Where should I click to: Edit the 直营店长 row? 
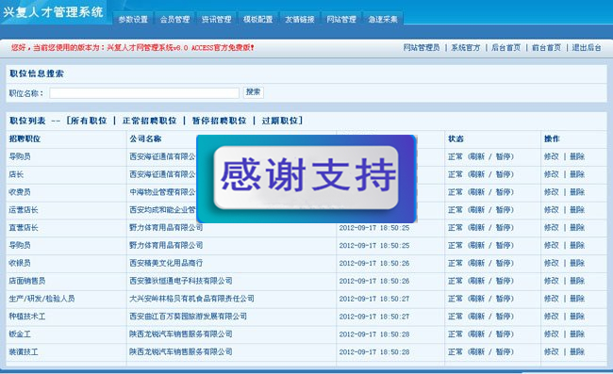tap(552, 228)
